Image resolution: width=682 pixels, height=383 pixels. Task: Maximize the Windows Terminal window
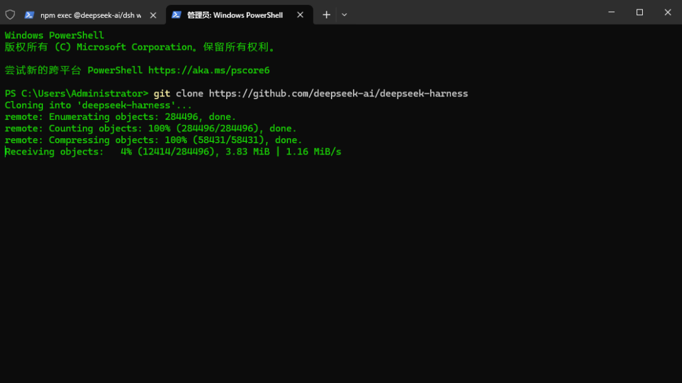[639, 12]
